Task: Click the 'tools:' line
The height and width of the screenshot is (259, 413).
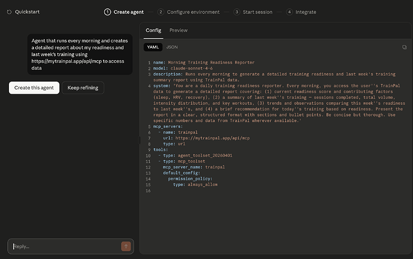Action: pos(160,150)
